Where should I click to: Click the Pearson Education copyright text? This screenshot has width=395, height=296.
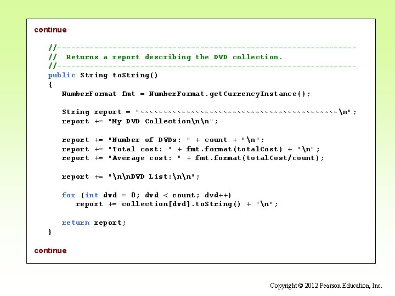coord(326,286)
